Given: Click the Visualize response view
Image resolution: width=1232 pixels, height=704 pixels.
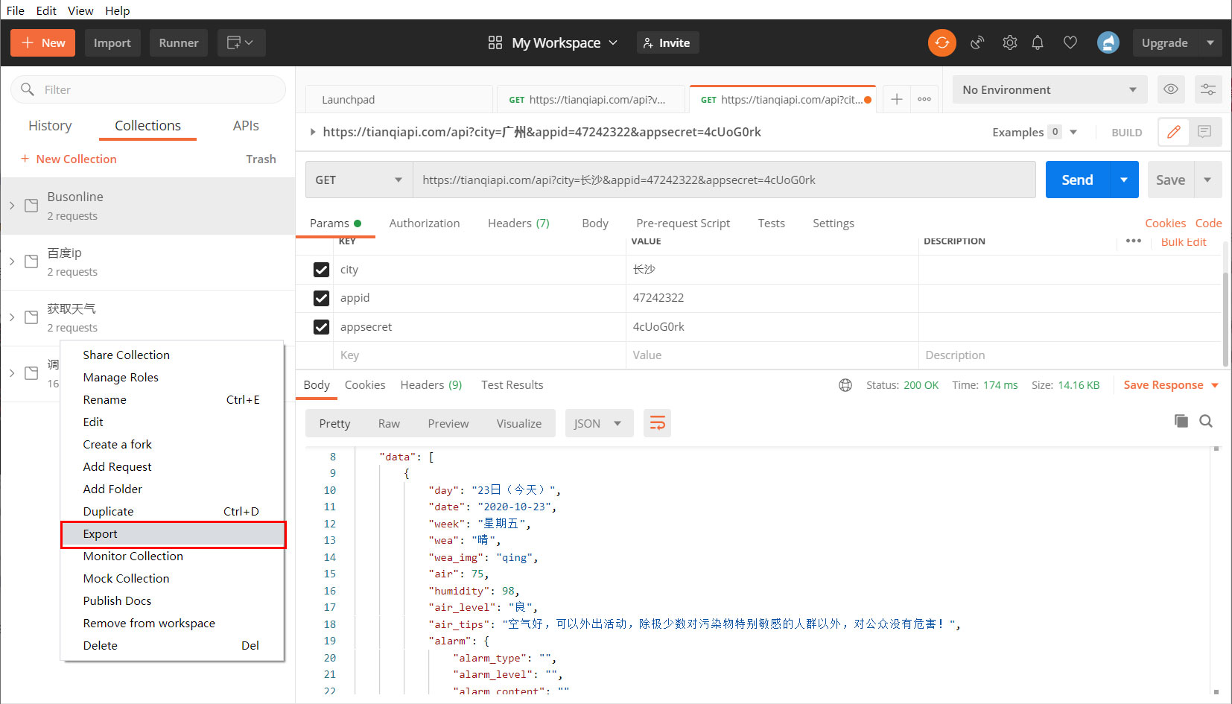Looking at the screenshot, I should (518, 423).
